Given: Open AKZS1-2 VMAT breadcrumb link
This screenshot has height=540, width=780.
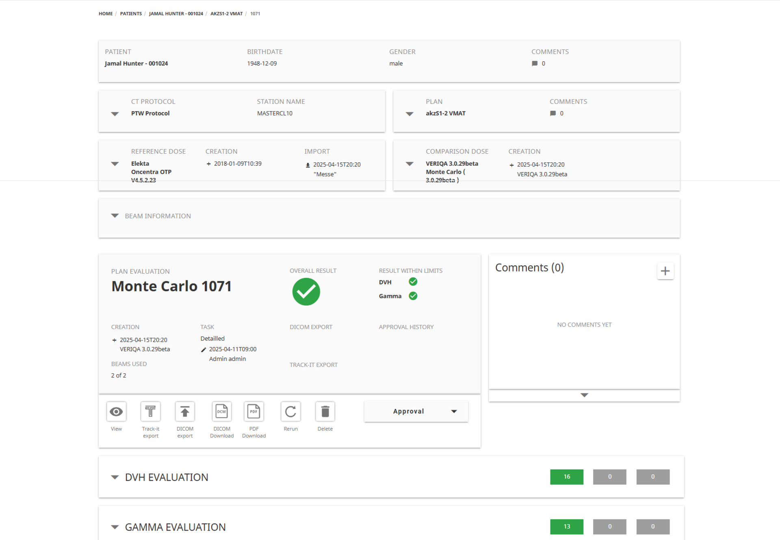Looking at the screenshot, I should click(226, 13).
